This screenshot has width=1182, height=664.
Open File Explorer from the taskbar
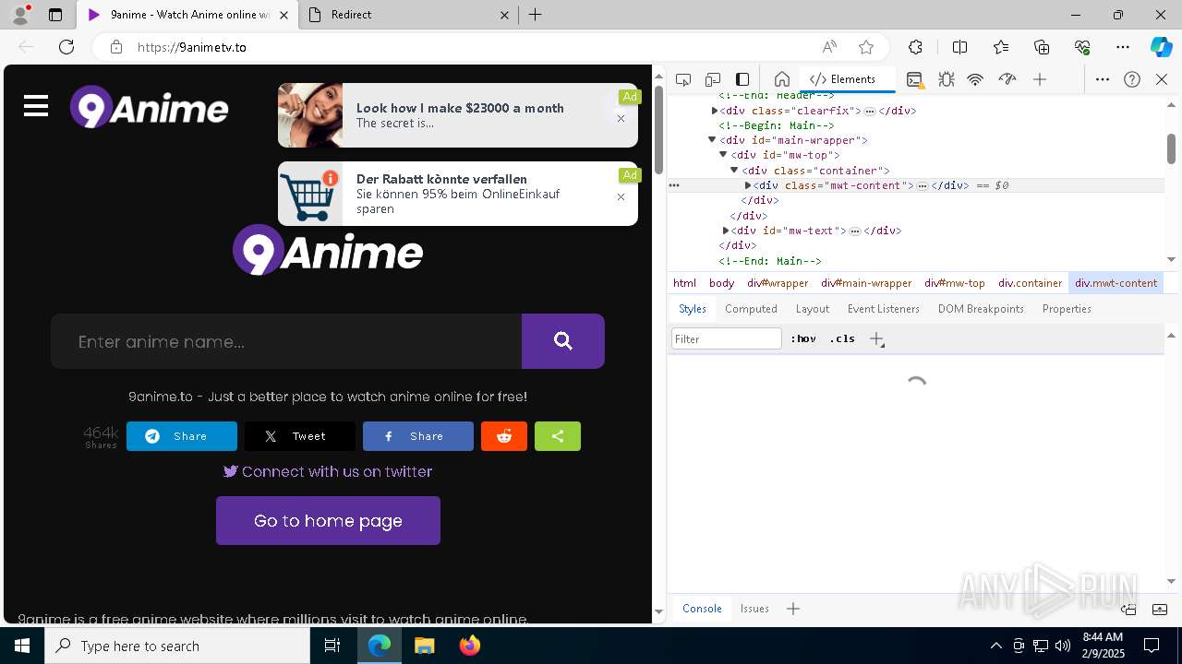tap(424, 646)
